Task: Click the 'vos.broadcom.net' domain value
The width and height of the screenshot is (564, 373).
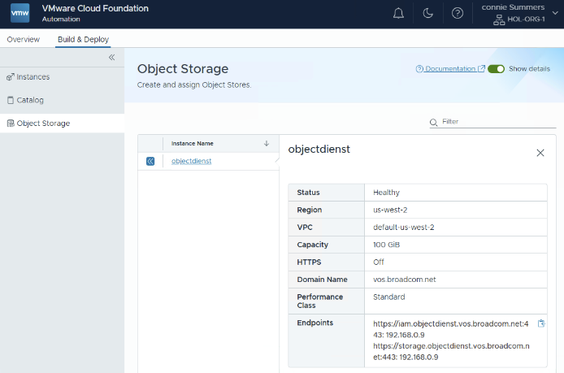Action: coord(404,280)
